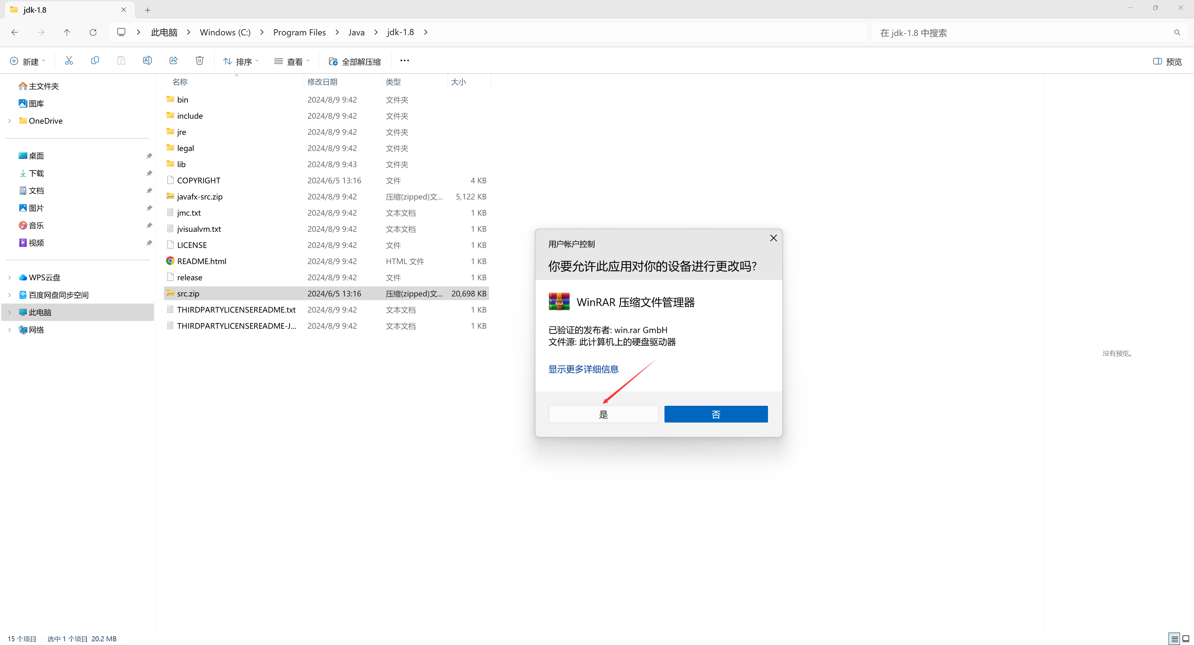
Task: Expand the OneDrive tree node
Action: [x=10, y=121]
